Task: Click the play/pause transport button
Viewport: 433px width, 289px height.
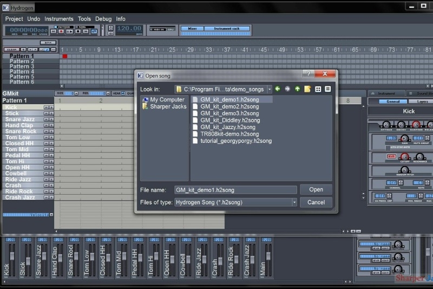Action: (69, 31)
